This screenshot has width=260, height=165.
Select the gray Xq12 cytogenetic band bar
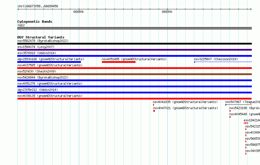pyautogui.click(x=134, y=28)
